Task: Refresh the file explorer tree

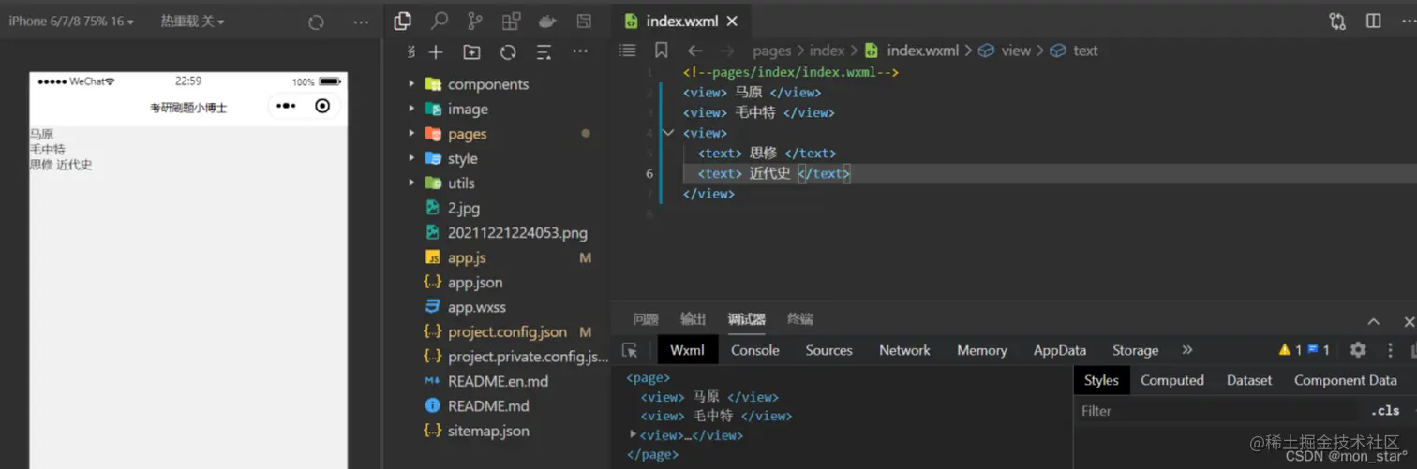Action: click(508, 51)
